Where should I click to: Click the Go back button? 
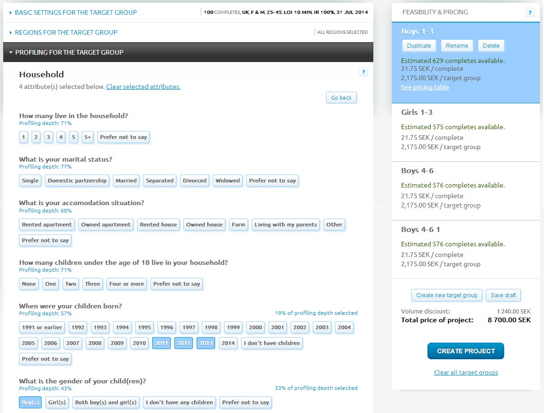(x=341, y=98)
